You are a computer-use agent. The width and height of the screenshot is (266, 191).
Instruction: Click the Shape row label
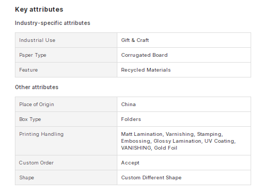click(x=27, y=178)
